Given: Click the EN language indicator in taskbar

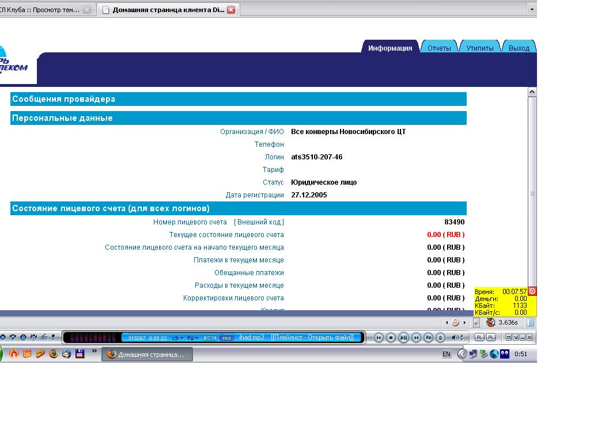Looking at the screenshot, I should coord(447,355).
